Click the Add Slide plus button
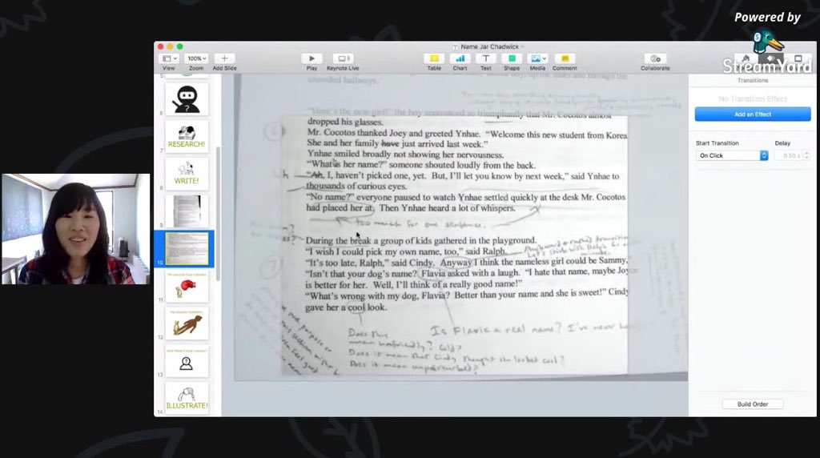Screen dimensions: 820x458 tap(224, 58)
